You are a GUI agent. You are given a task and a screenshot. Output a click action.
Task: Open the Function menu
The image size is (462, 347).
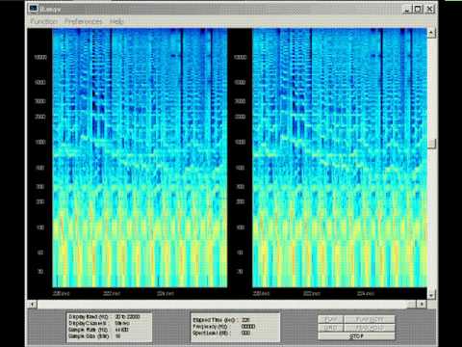43,21
